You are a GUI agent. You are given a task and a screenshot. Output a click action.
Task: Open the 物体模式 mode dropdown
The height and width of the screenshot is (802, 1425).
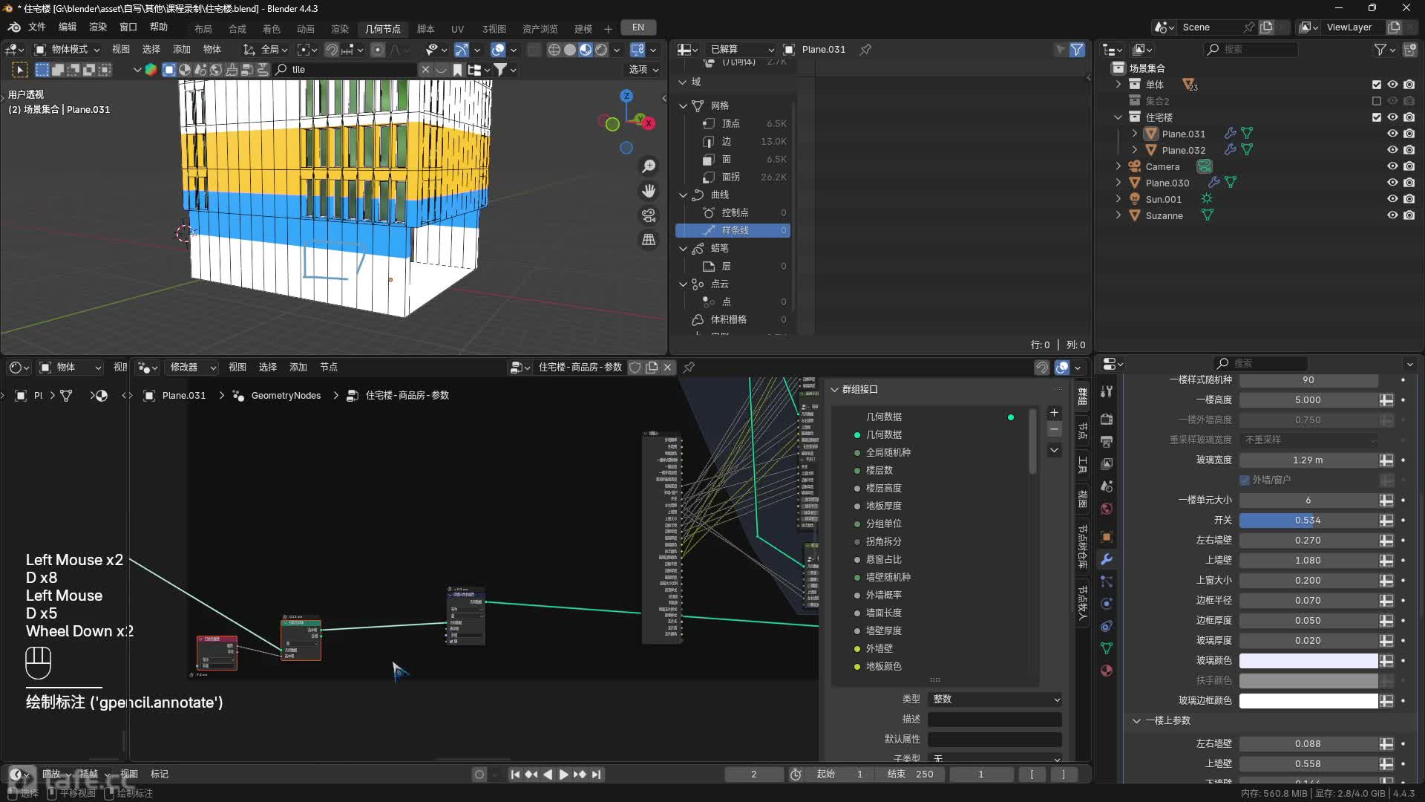point(68,50)
